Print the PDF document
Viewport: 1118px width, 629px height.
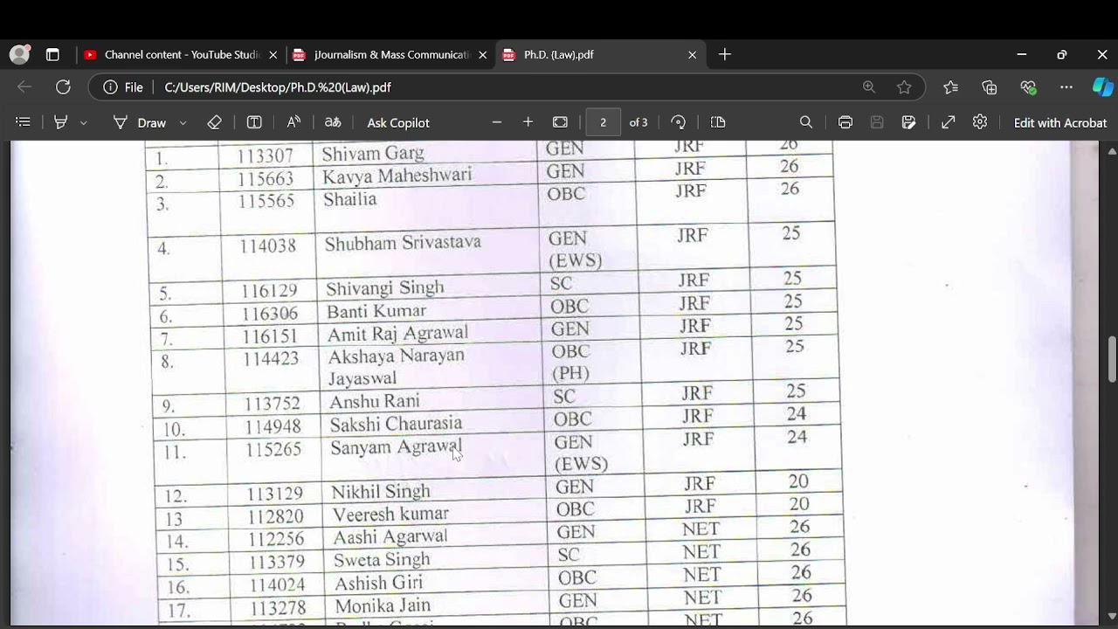tap(845, 122)
